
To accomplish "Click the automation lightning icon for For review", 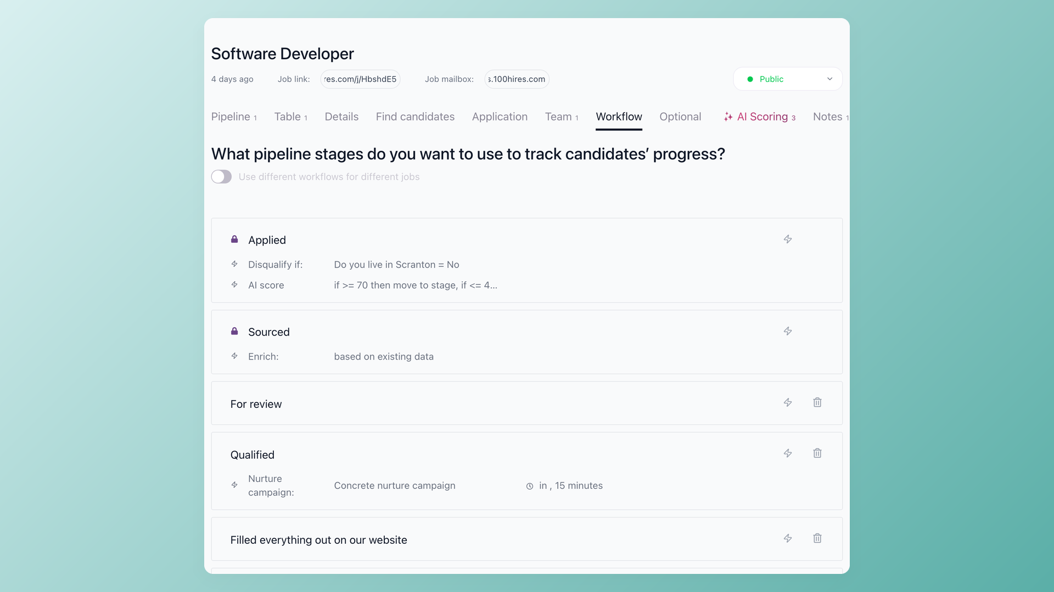I will [x=788, y=402].
